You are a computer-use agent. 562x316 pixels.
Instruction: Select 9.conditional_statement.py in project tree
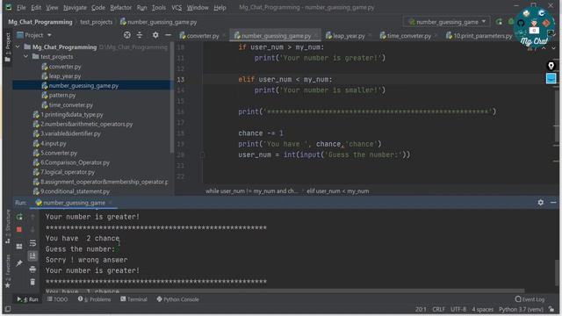[75, 191]
